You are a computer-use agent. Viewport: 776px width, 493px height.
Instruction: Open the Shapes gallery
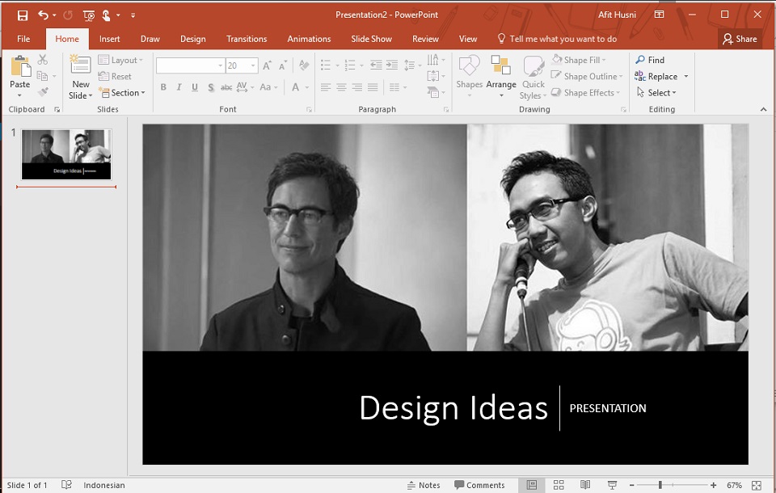tap(469, 69)
